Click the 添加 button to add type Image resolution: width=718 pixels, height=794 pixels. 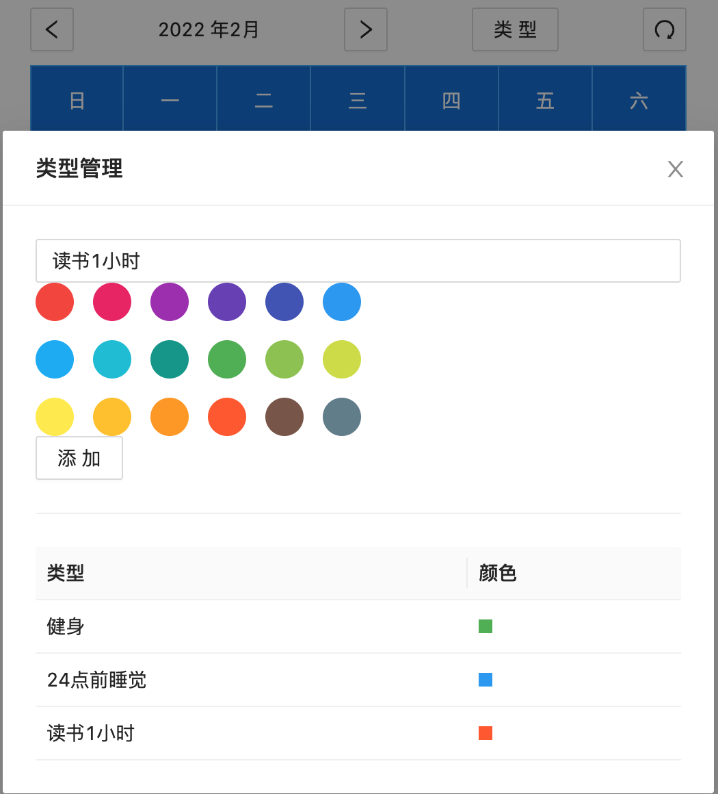point(79,458)
